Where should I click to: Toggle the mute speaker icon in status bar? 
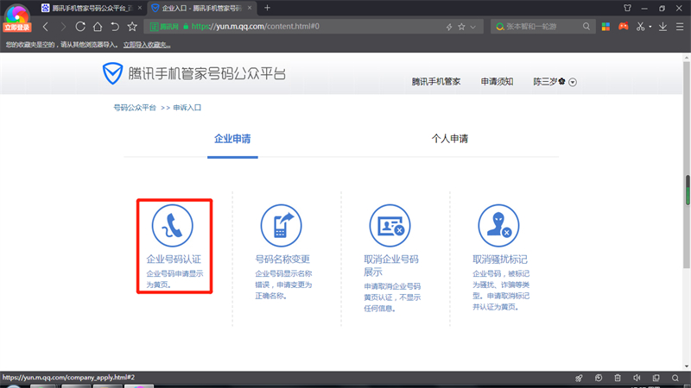(637, 378)
